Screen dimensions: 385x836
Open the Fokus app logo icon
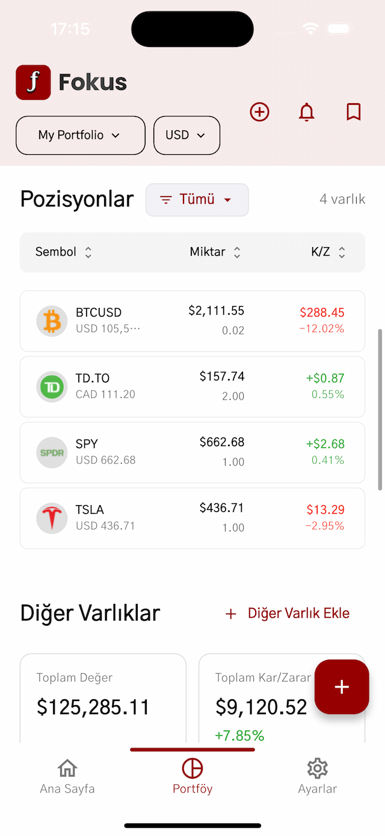pos(33,82)
